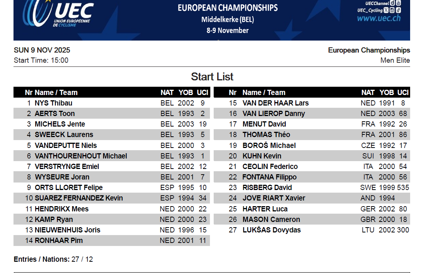Click the Dailymotion icon in the banner

(393, 3)
